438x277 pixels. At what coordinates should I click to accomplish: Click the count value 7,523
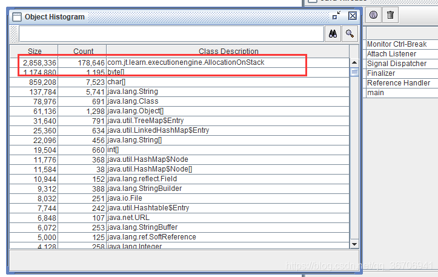click(95, 82)
